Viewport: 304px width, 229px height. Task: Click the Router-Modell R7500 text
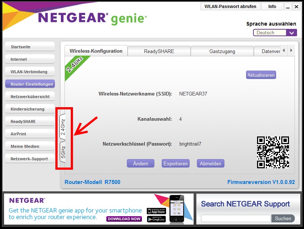[92, 182]
